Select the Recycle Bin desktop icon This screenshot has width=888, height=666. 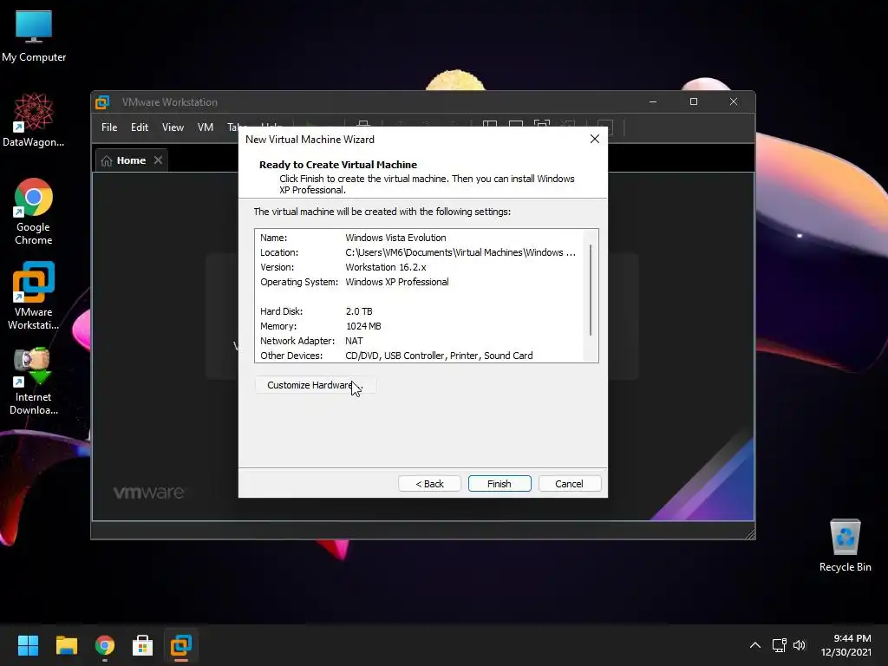pos(845,545)
